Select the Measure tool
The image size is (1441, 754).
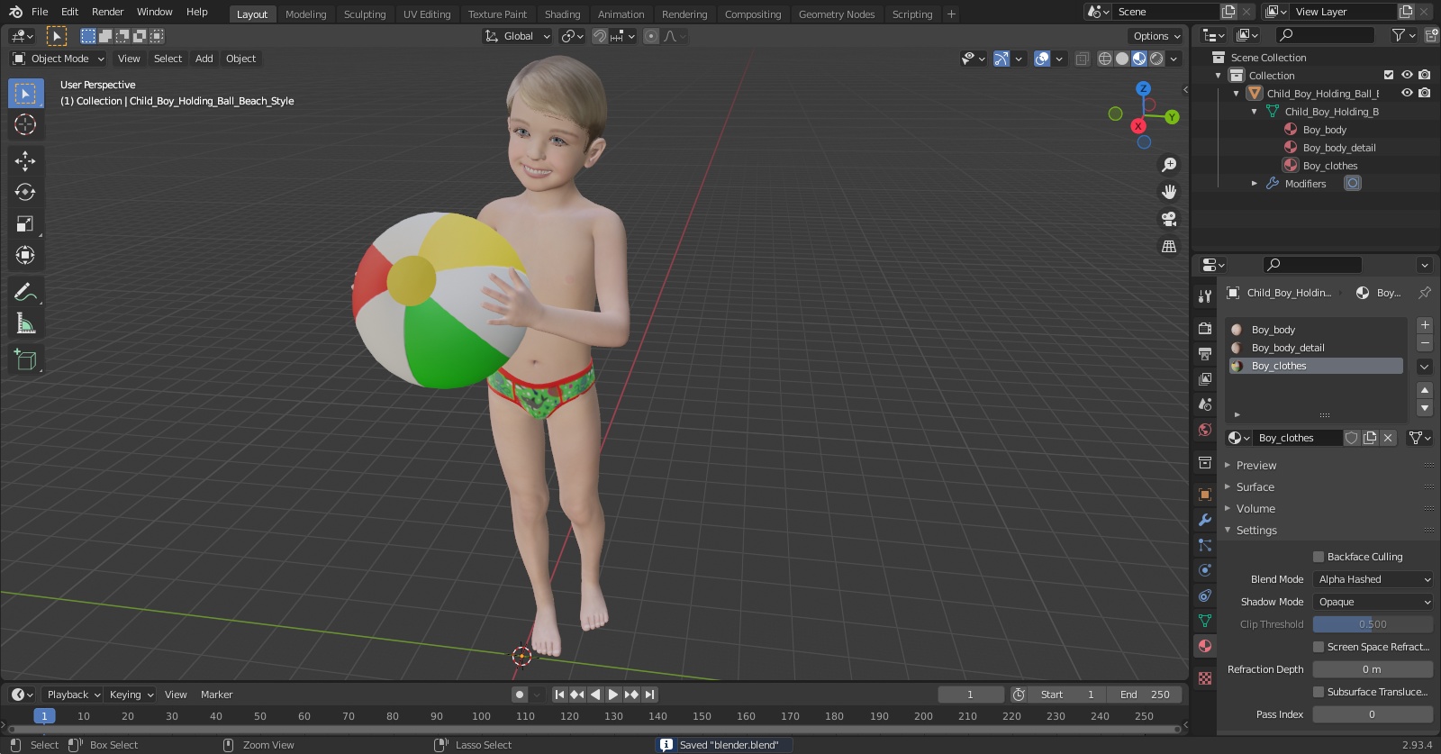click(x=25, y=323)
